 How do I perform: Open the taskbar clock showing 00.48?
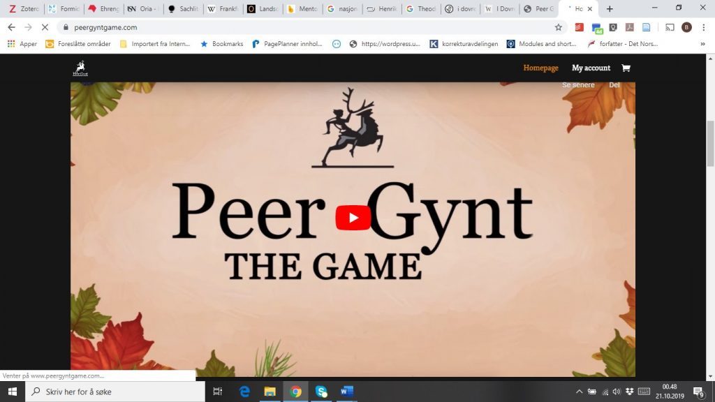click(x=670, y=392)
